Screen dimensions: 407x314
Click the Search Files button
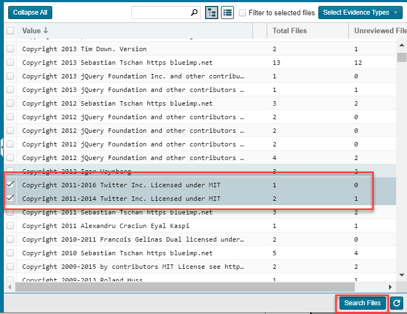(362, 303)
